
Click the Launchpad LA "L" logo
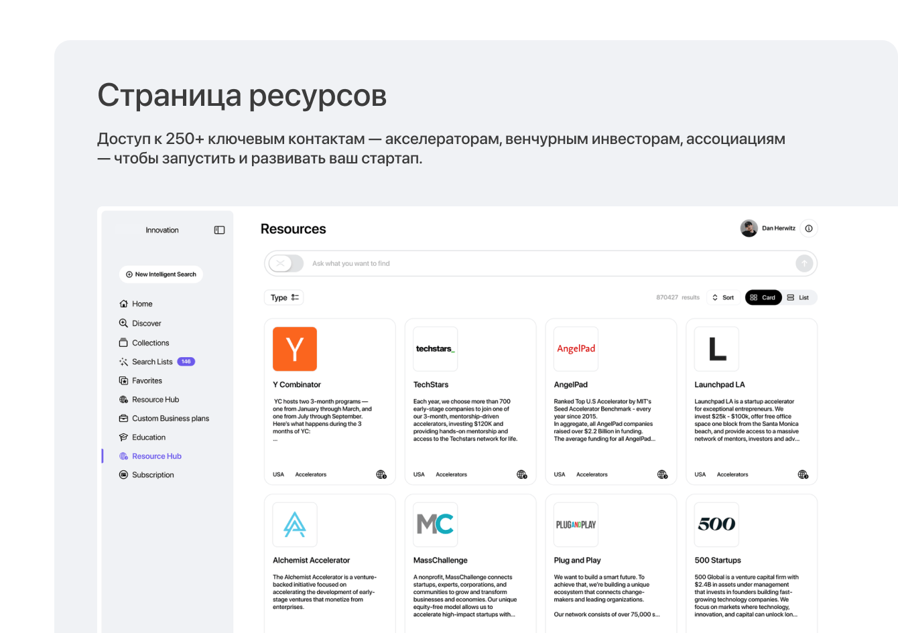[717, 349]
